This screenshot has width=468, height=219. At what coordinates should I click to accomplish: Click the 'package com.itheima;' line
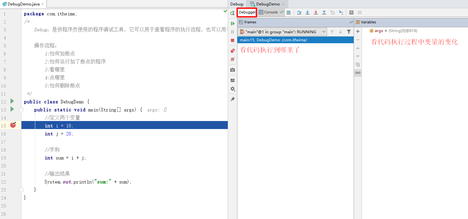point(50,14)
